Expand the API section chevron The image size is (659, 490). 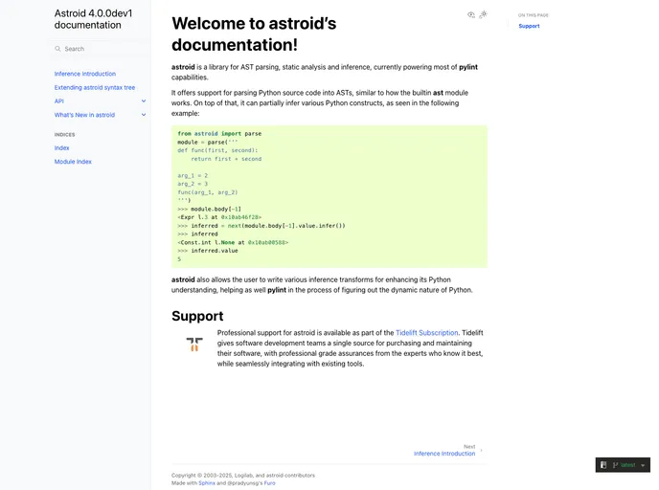coord(144,100)
